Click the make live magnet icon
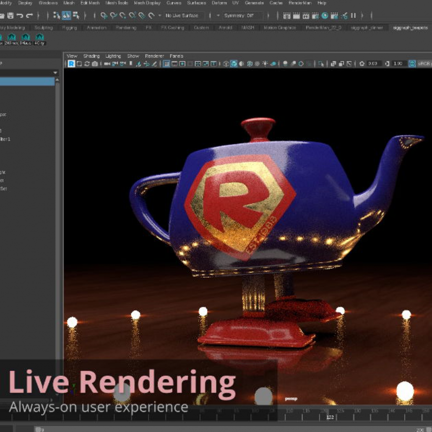 151,16
